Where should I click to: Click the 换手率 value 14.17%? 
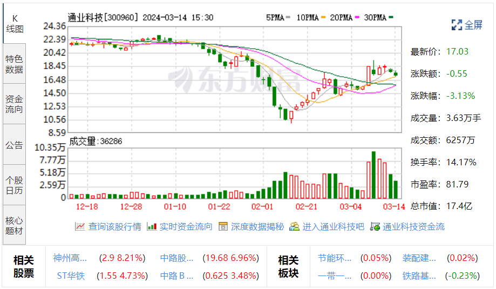(x=461, y=163)
